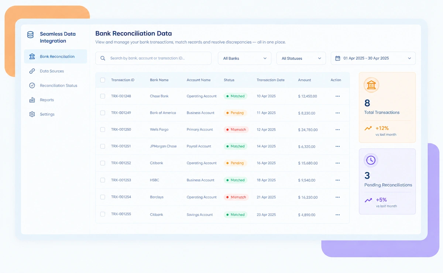Click the TRX-001250 transaction ID

121,129
